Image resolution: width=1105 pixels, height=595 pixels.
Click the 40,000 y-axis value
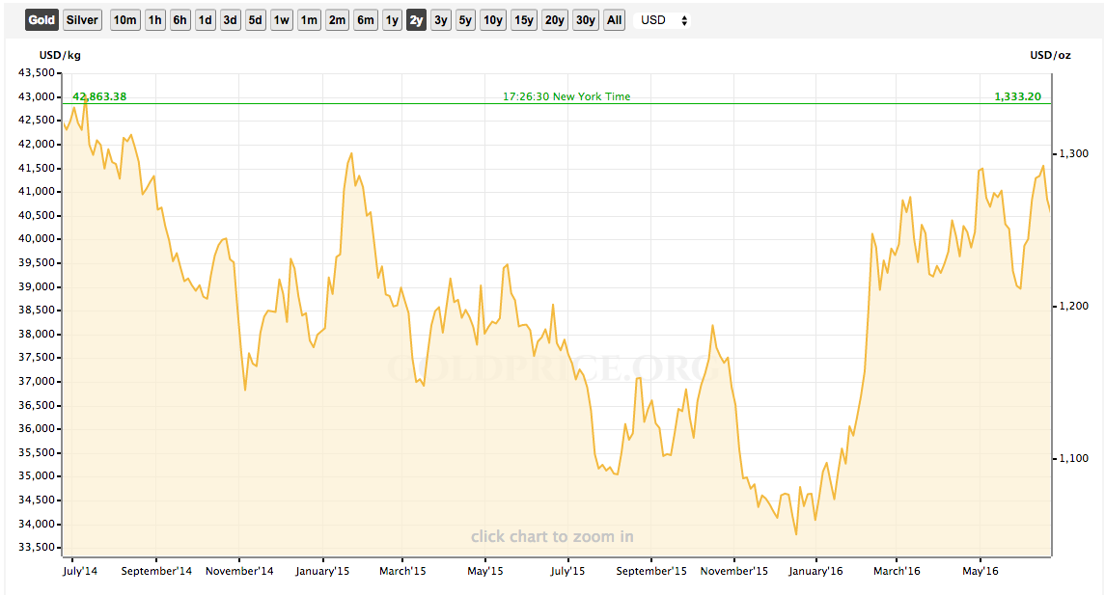coord(36,239)
